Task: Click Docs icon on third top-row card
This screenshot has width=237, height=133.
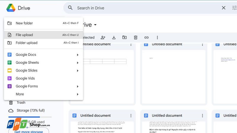Action: 217,45
